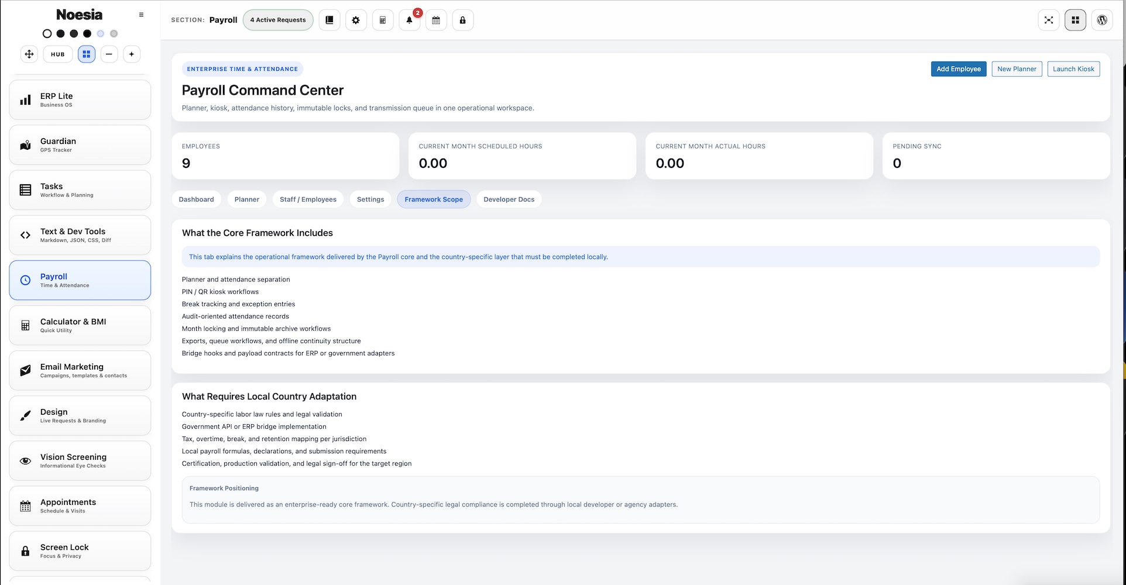Screen dimensions: 1126x585
Task: Click the Enterprise Time & Attendance badge
Action: tap(242, 69)
